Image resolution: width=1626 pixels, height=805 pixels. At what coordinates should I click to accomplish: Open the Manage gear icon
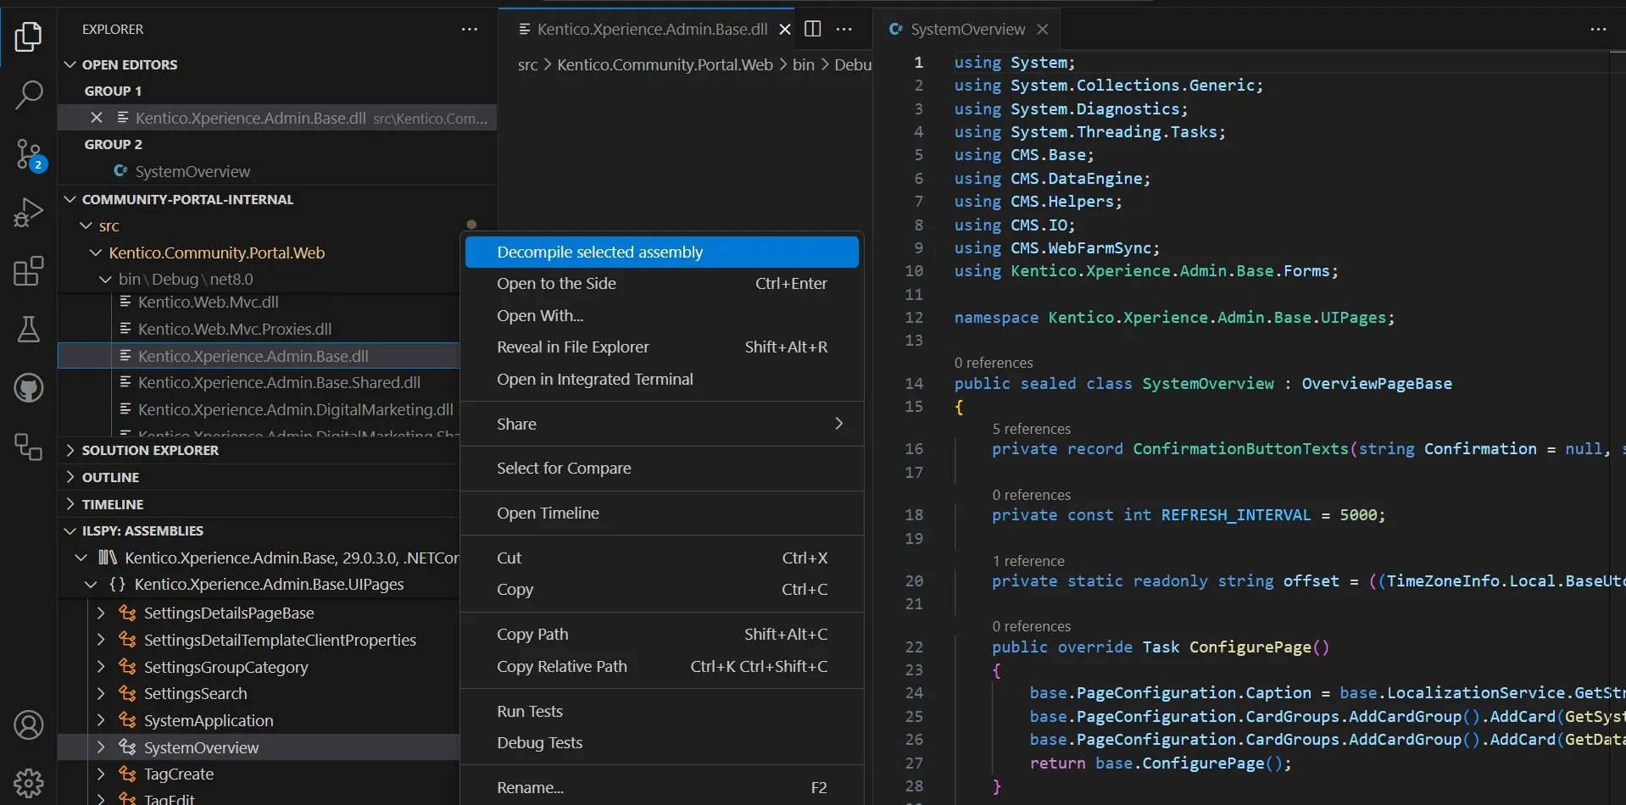pyautogui.click(x=28, y=783)
